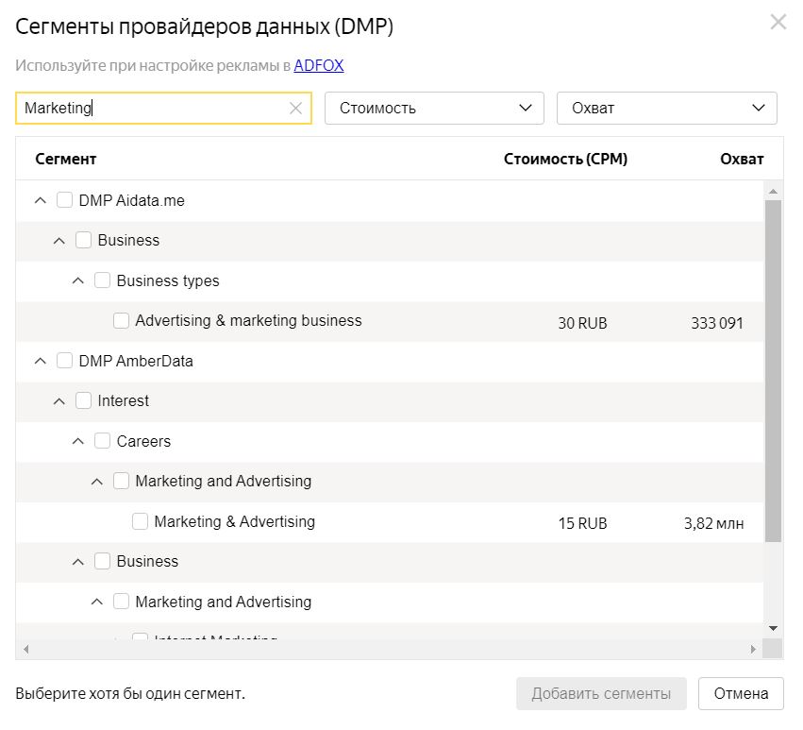The width and height of the screenshot is (803, 730).
Task: Check the Marketing & Advertising segment
Action: 141,521
